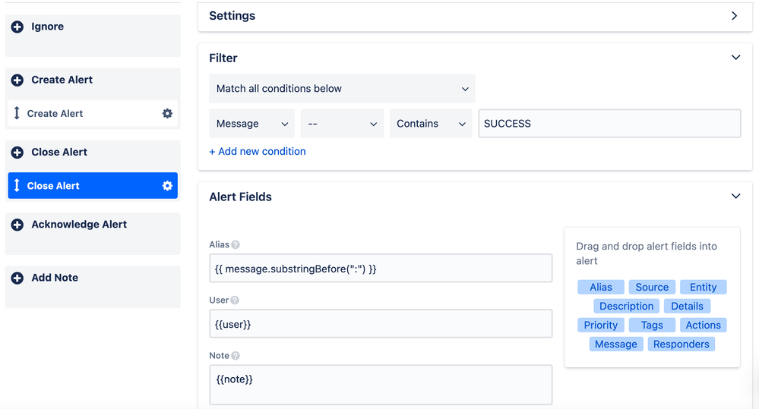Screen dimensions: 759x409
Task: Click Add new condition link
Action: (258, 151)
